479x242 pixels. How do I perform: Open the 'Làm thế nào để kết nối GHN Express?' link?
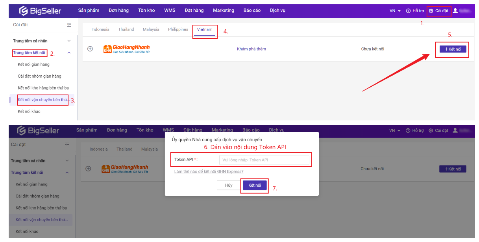click(209, 171)
